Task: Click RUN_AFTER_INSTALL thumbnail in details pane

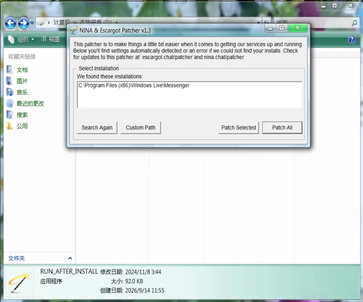Action: click(20, 282)
